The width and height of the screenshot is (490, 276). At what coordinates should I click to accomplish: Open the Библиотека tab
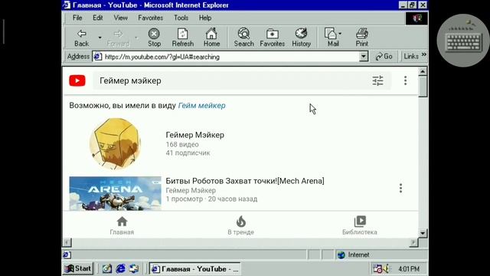point(360,225)
